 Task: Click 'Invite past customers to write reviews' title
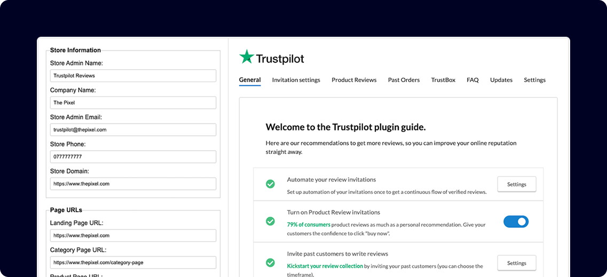[337, 254]
